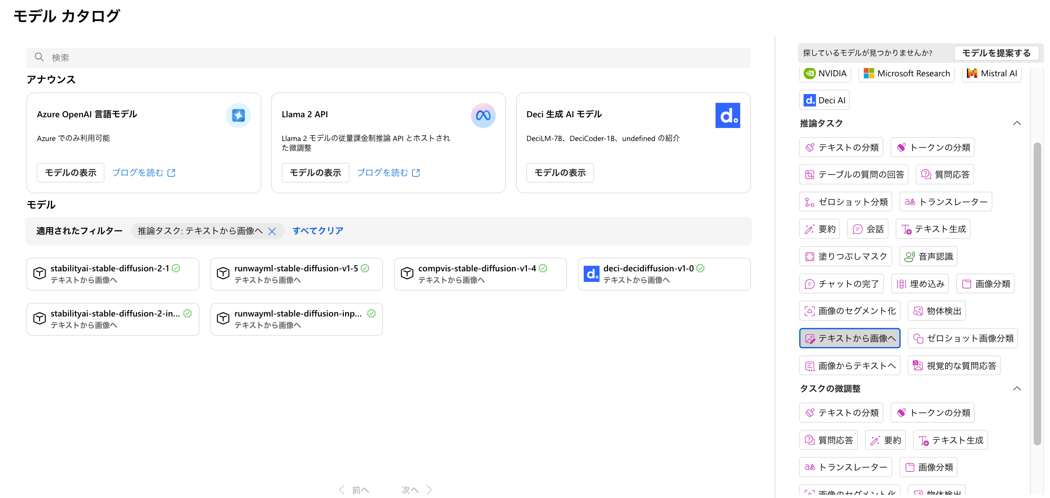Toggle 要約 under タスクの微調整
Screen dimensions: 1050x498
pos(885,440)
